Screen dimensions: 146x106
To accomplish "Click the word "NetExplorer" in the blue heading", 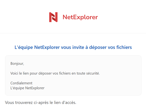I will tap(47, 47).
